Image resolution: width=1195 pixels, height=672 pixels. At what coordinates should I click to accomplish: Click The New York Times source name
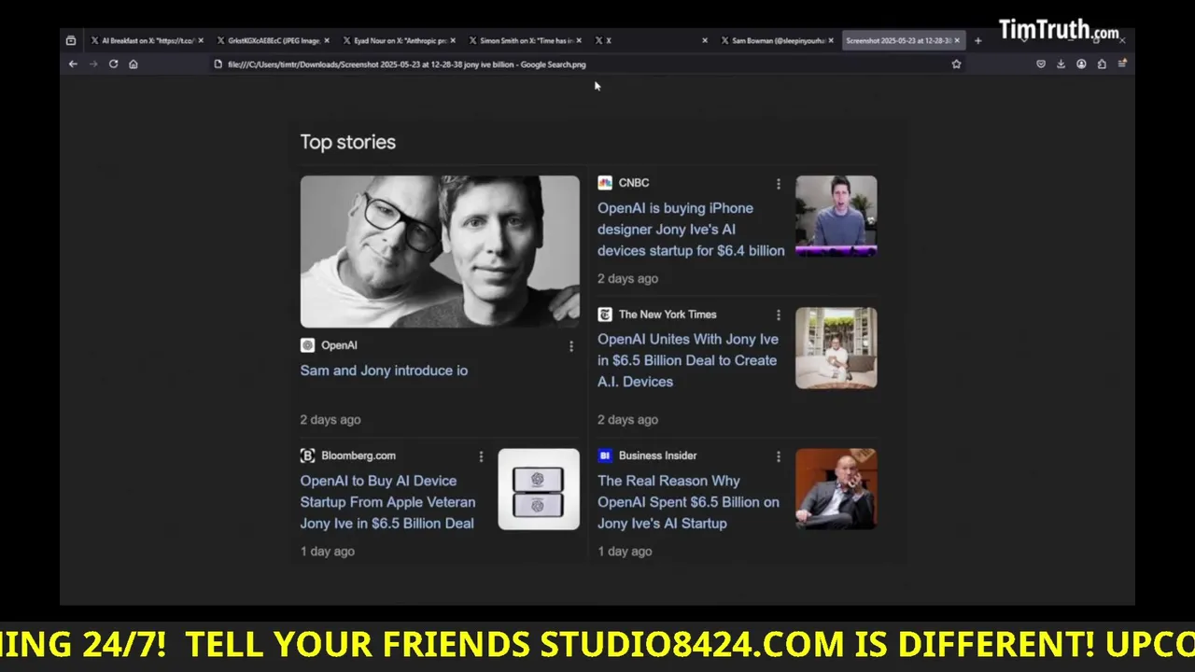coord(668,315)
